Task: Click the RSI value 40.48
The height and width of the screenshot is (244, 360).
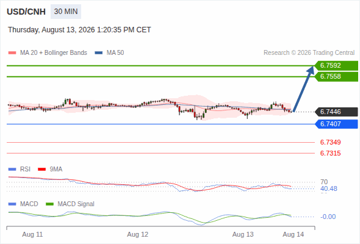Action: click(329, 189)
